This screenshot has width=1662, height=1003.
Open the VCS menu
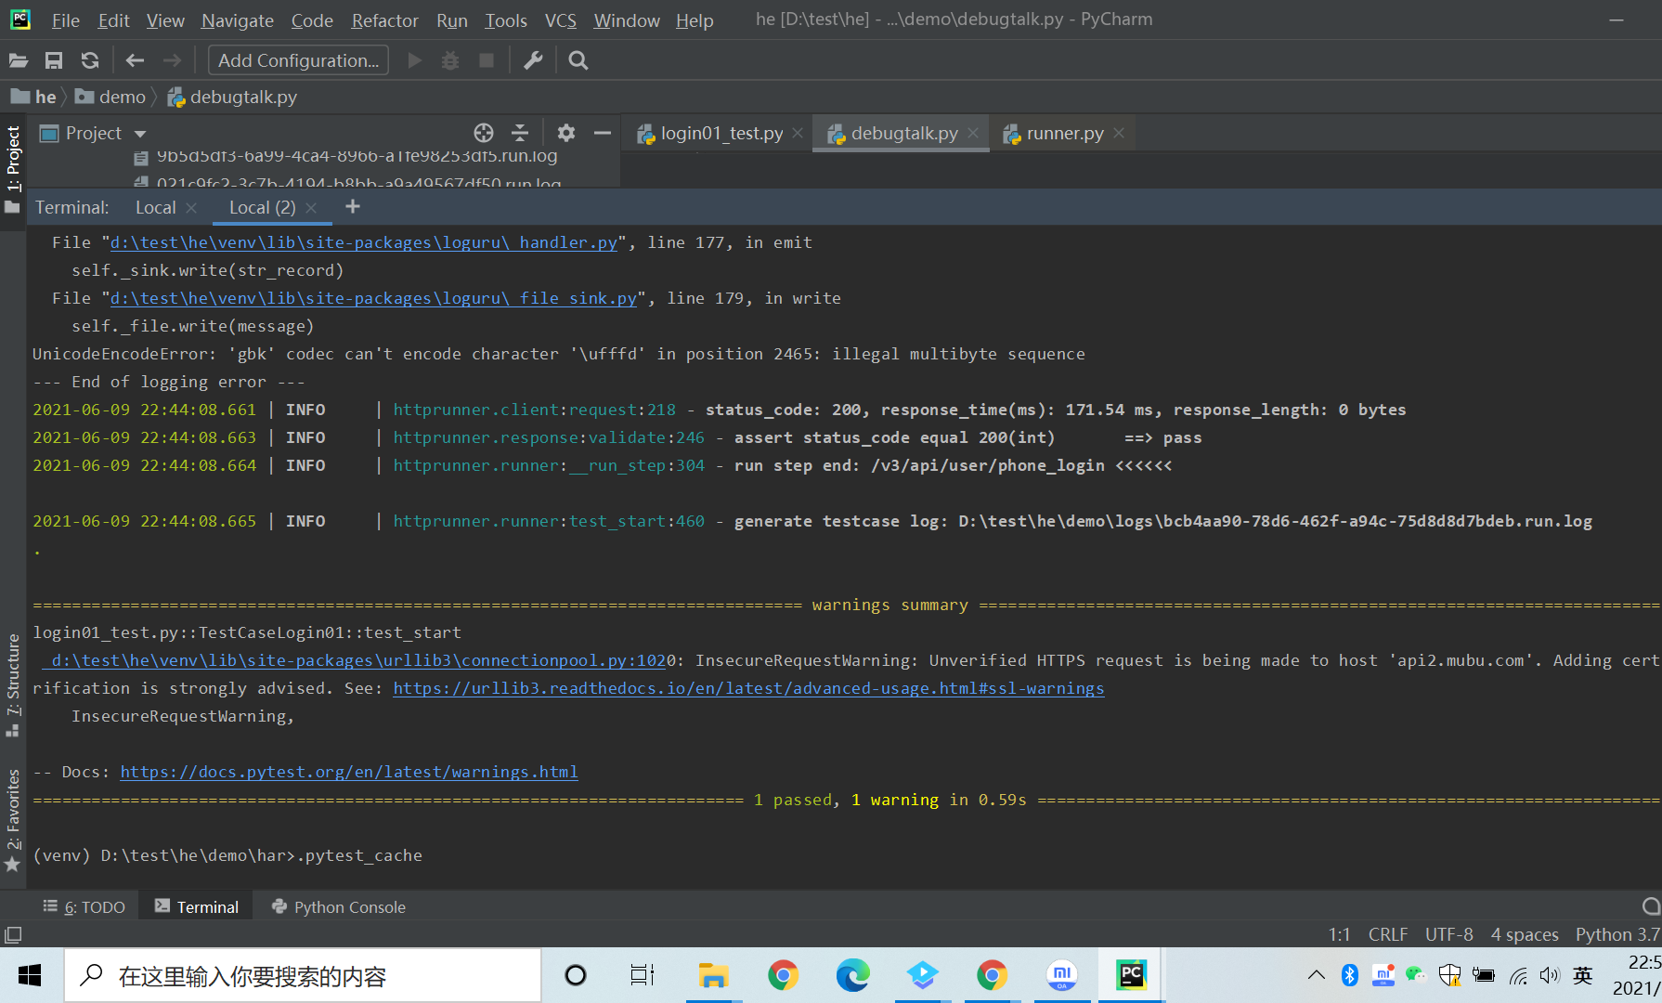pos(560,20)
